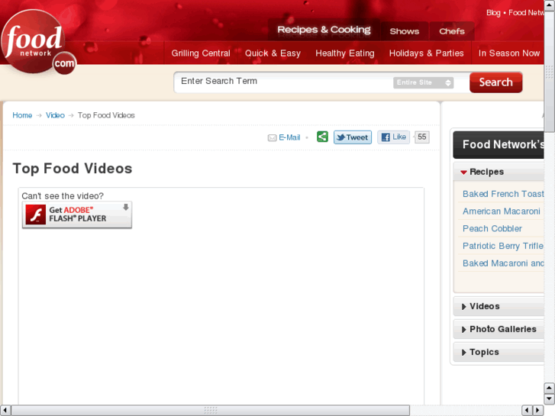Click the vertical scrollbar down arrow
Viewport: 555px width, 416px height.
(x=549, y=398)
